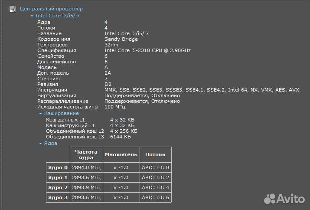
Task: Select the 32nm process value
Action: 111,45
